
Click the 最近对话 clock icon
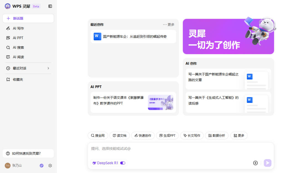tap(8, 68)
